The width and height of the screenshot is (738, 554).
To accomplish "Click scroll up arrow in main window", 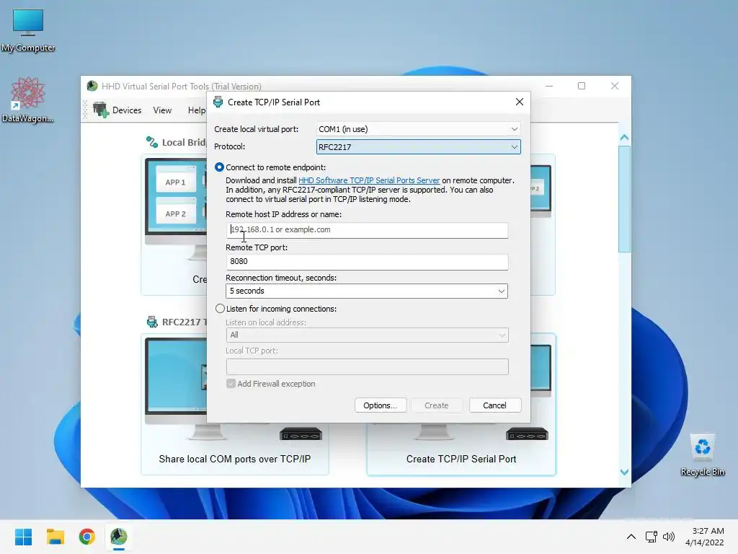I will pyautogui.click(x=624, y=138).
